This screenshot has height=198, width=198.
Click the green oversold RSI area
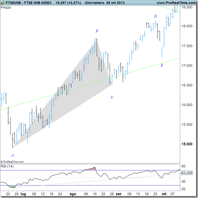pyautogui.click(x=12, y=187)
